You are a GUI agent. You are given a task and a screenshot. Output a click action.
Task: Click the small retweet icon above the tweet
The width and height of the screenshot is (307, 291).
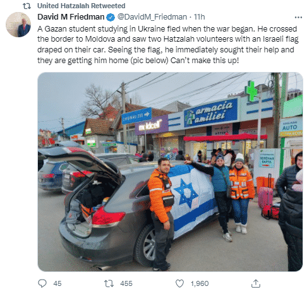[27, 6]
